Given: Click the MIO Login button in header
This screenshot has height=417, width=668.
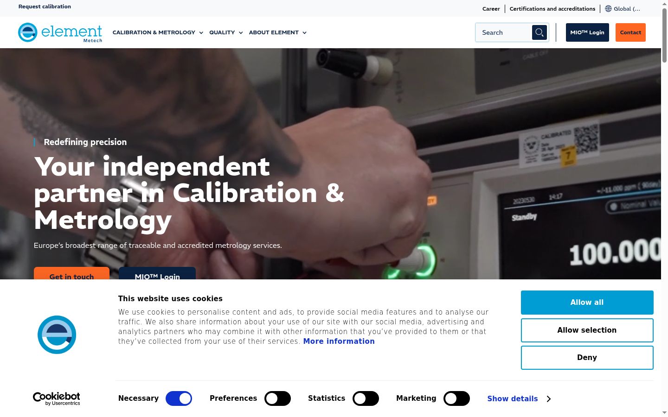Looking at the screenshot, I should point(587,32).
